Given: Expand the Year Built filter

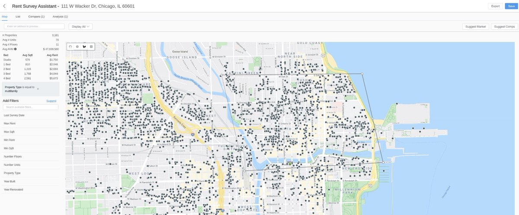Looking at the screenshot, I should click(31, 181).
